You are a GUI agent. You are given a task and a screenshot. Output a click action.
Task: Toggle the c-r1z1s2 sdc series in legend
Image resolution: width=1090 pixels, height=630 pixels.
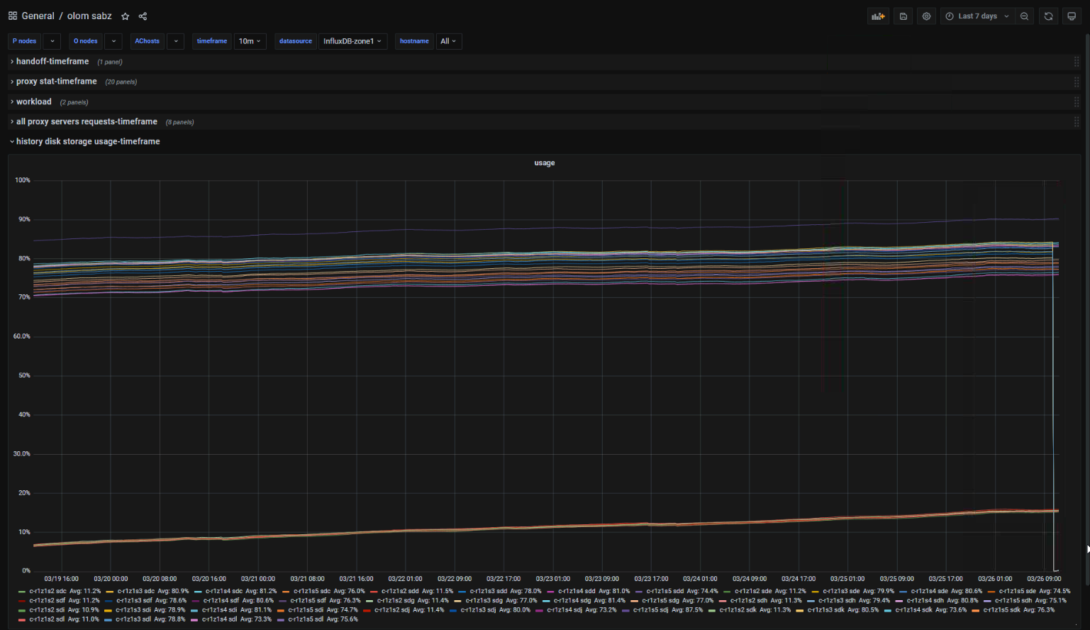tap(48, 591)
